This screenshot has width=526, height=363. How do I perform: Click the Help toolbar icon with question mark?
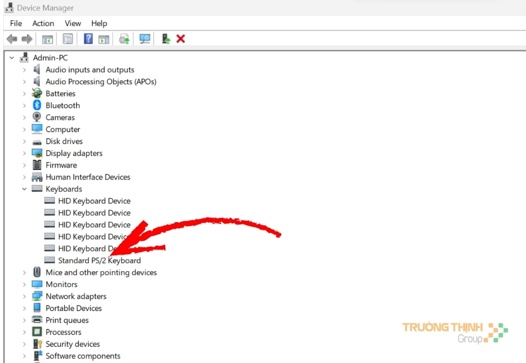pyautogui.click(x=88, y=39)
